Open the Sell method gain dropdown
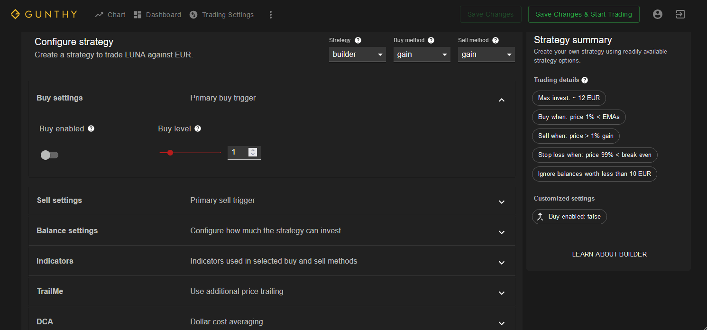This screenshot has height=330, width=707. click(487, 55)
